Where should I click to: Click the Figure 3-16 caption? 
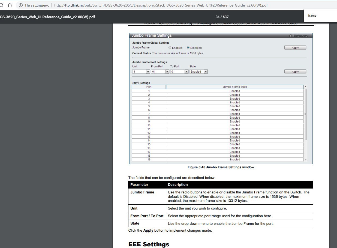[221, 167]
